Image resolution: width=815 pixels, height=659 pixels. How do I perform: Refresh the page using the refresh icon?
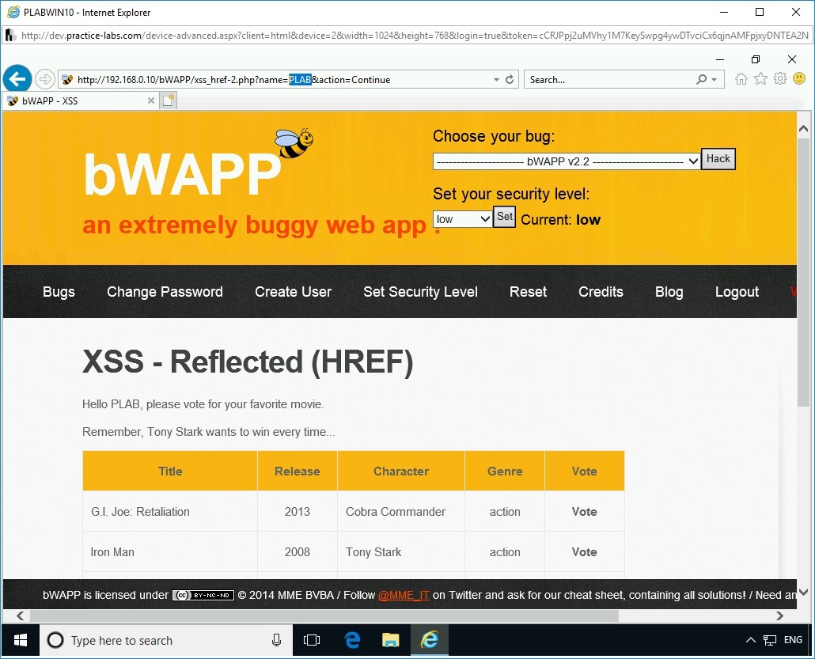click(509, 79)
